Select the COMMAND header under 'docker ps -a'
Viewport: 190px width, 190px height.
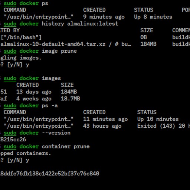(x=15, y=112)
